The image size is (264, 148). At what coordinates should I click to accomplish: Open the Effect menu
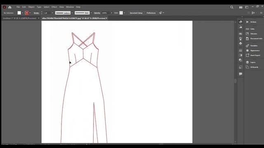(x=54, y=7)
